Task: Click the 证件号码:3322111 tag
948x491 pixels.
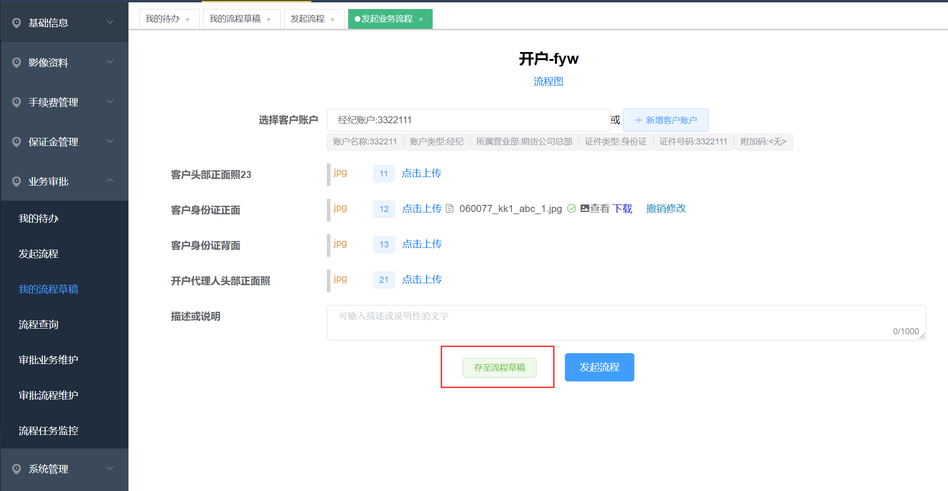Action: click(x=693, y=142)
